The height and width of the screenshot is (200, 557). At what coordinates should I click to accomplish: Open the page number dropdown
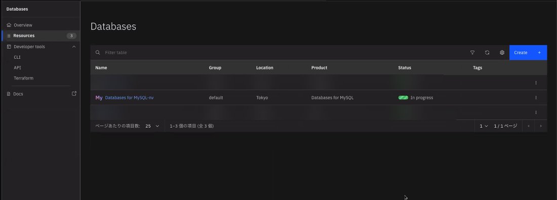coord(484,126)
